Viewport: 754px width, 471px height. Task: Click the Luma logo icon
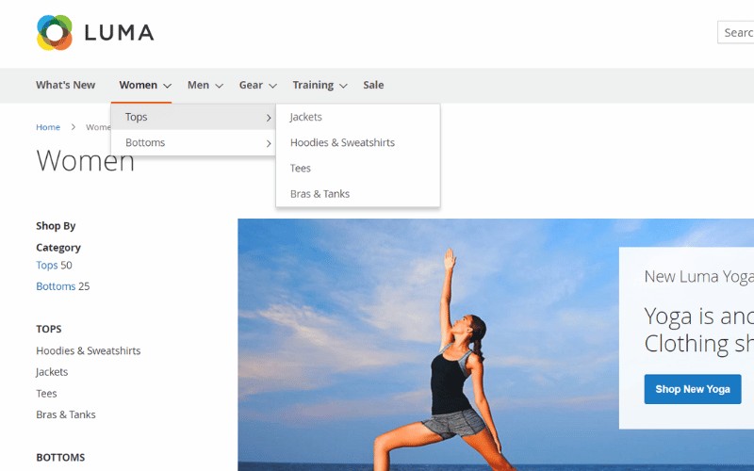coord(55,32)
